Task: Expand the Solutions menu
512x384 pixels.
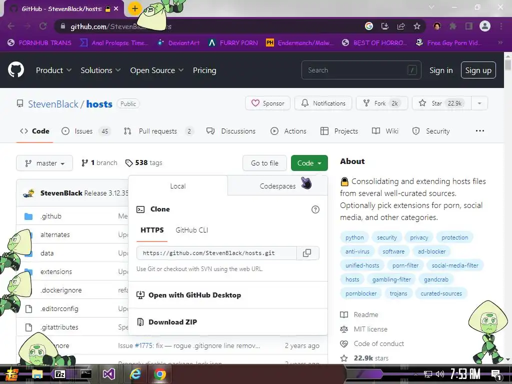Action: click(100, 70)
